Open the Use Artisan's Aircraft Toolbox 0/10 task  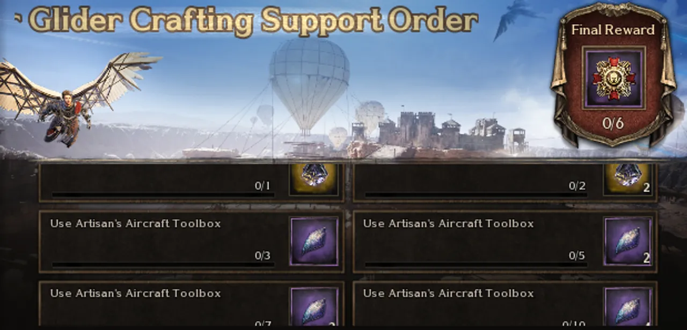tap(505, 304)
